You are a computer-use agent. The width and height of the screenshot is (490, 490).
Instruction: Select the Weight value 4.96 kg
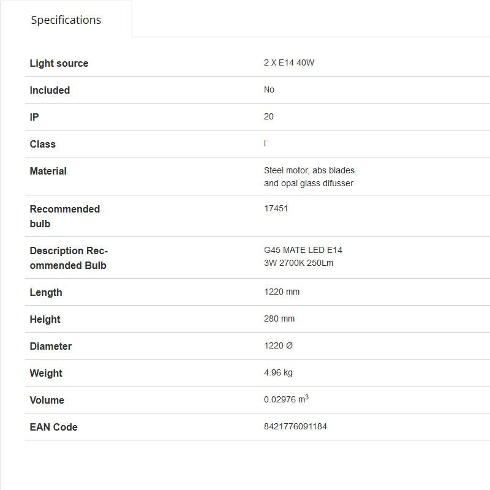(278, 372)
